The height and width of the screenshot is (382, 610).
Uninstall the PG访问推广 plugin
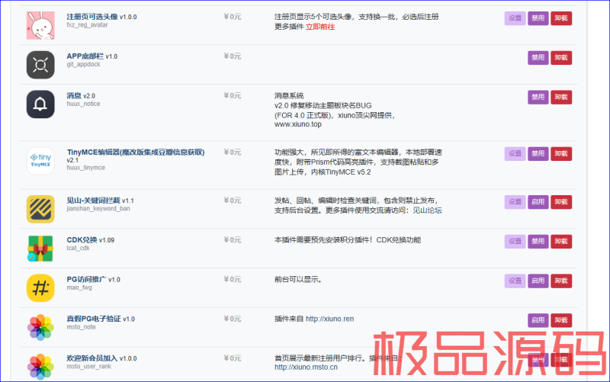(561, 281)
